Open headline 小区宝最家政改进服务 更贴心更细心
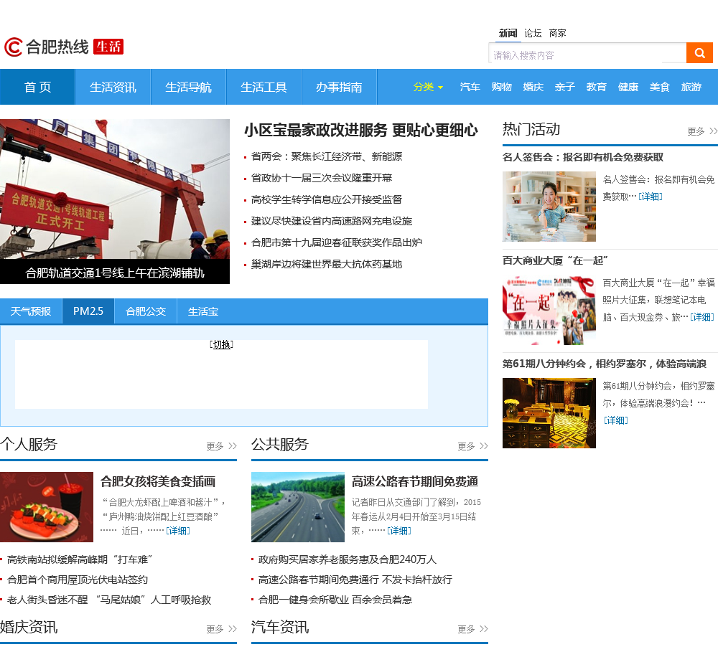This screenshot has height=652, width=718. click(x=361, y=131)
